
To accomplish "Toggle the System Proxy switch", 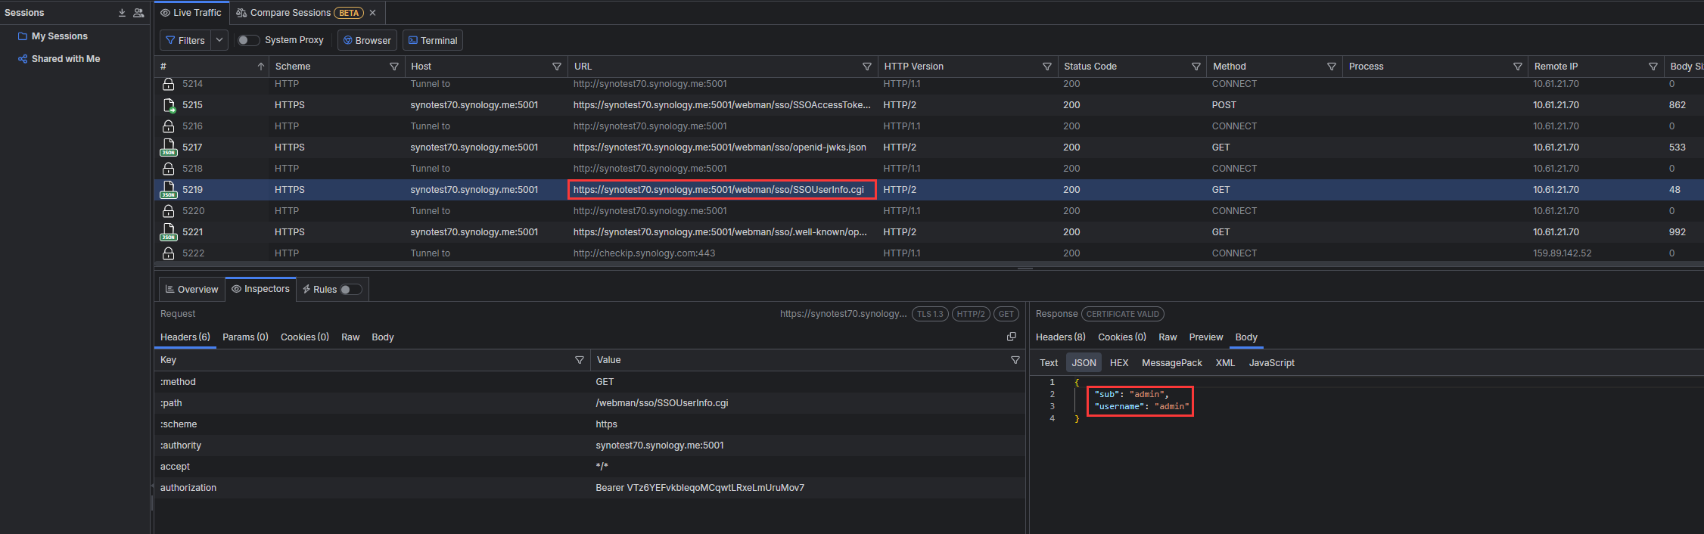I will (248, 40).
